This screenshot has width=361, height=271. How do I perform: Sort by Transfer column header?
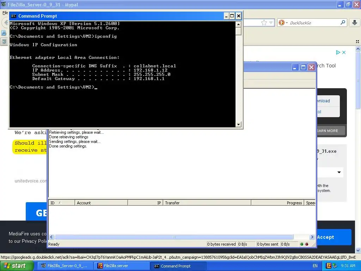(x=207, y=203)
